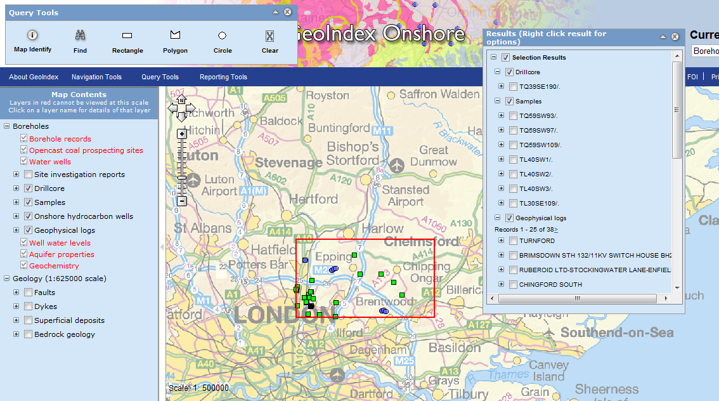Click the Results panel horizontal scrollbar
Image resolution: width=719 pixels, height=401 pixels.
coord(578,298)
